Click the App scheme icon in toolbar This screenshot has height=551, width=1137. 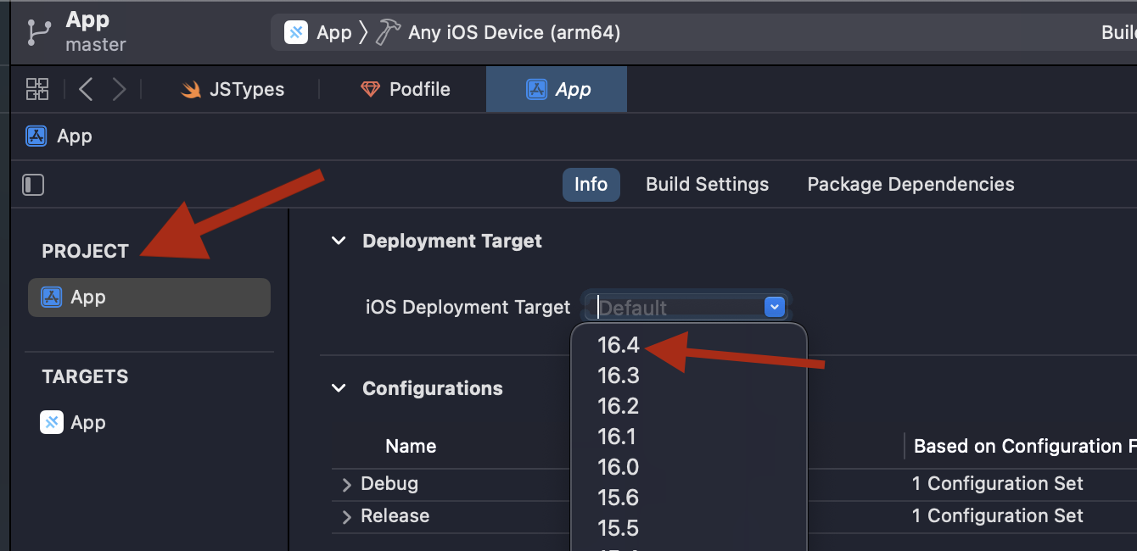296,33
